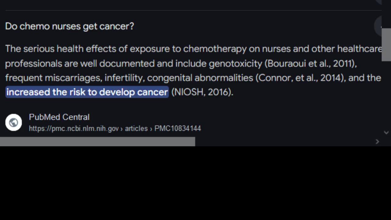Click the vertical scrollbar thumb
Image resolution: width=391 pixels, height=220 pixels.
[386, 44]
